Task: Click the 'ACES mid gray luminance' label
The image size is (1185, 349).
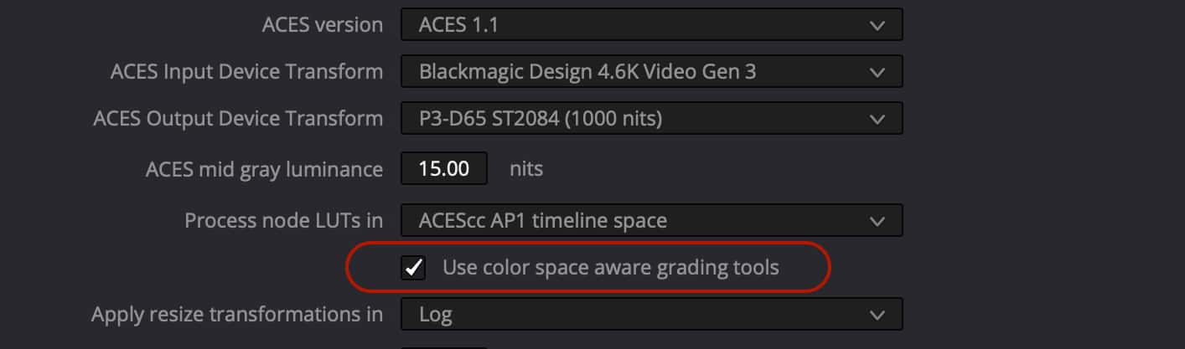Action: pos(264,169)
